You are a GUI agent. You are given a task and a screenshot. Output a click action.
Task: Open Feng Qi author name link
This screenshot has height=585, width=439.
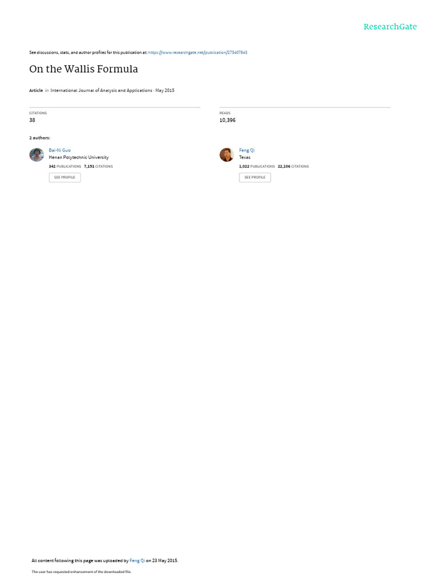point(246,150)
